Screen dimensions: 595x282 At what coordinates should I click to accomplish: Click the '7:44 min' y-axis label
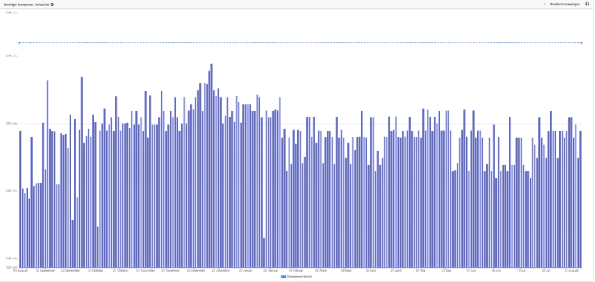point(12,13)
